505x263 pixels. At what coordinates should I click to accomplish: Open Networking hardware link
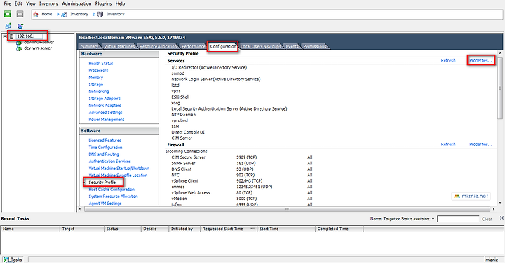click(99, 92)
